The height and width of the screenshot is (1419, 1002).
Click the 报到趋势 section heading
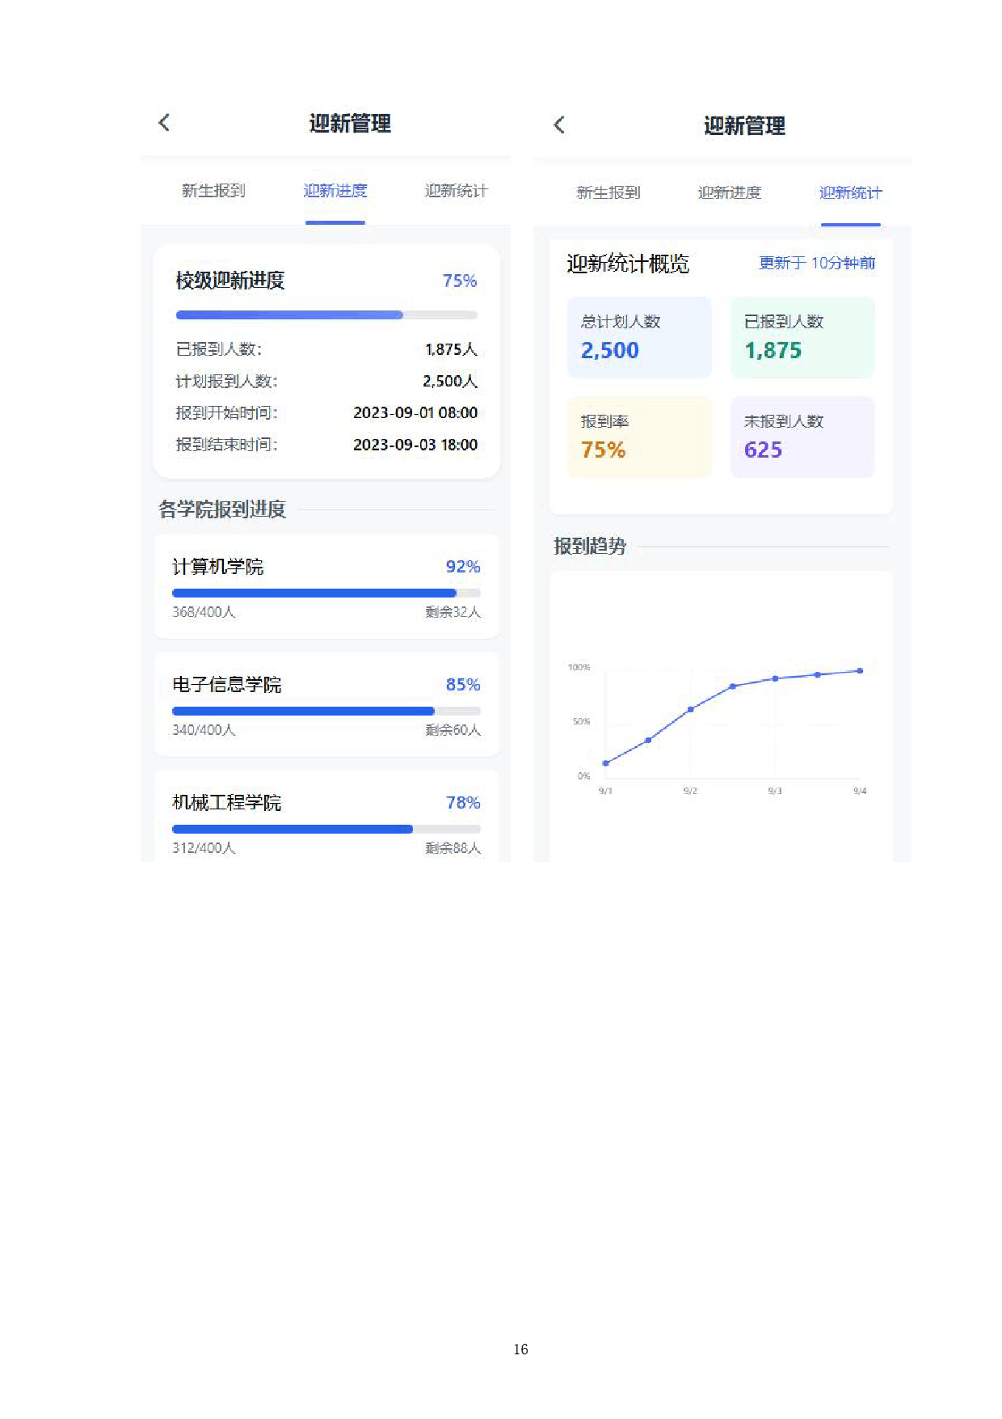click(590, 547)
